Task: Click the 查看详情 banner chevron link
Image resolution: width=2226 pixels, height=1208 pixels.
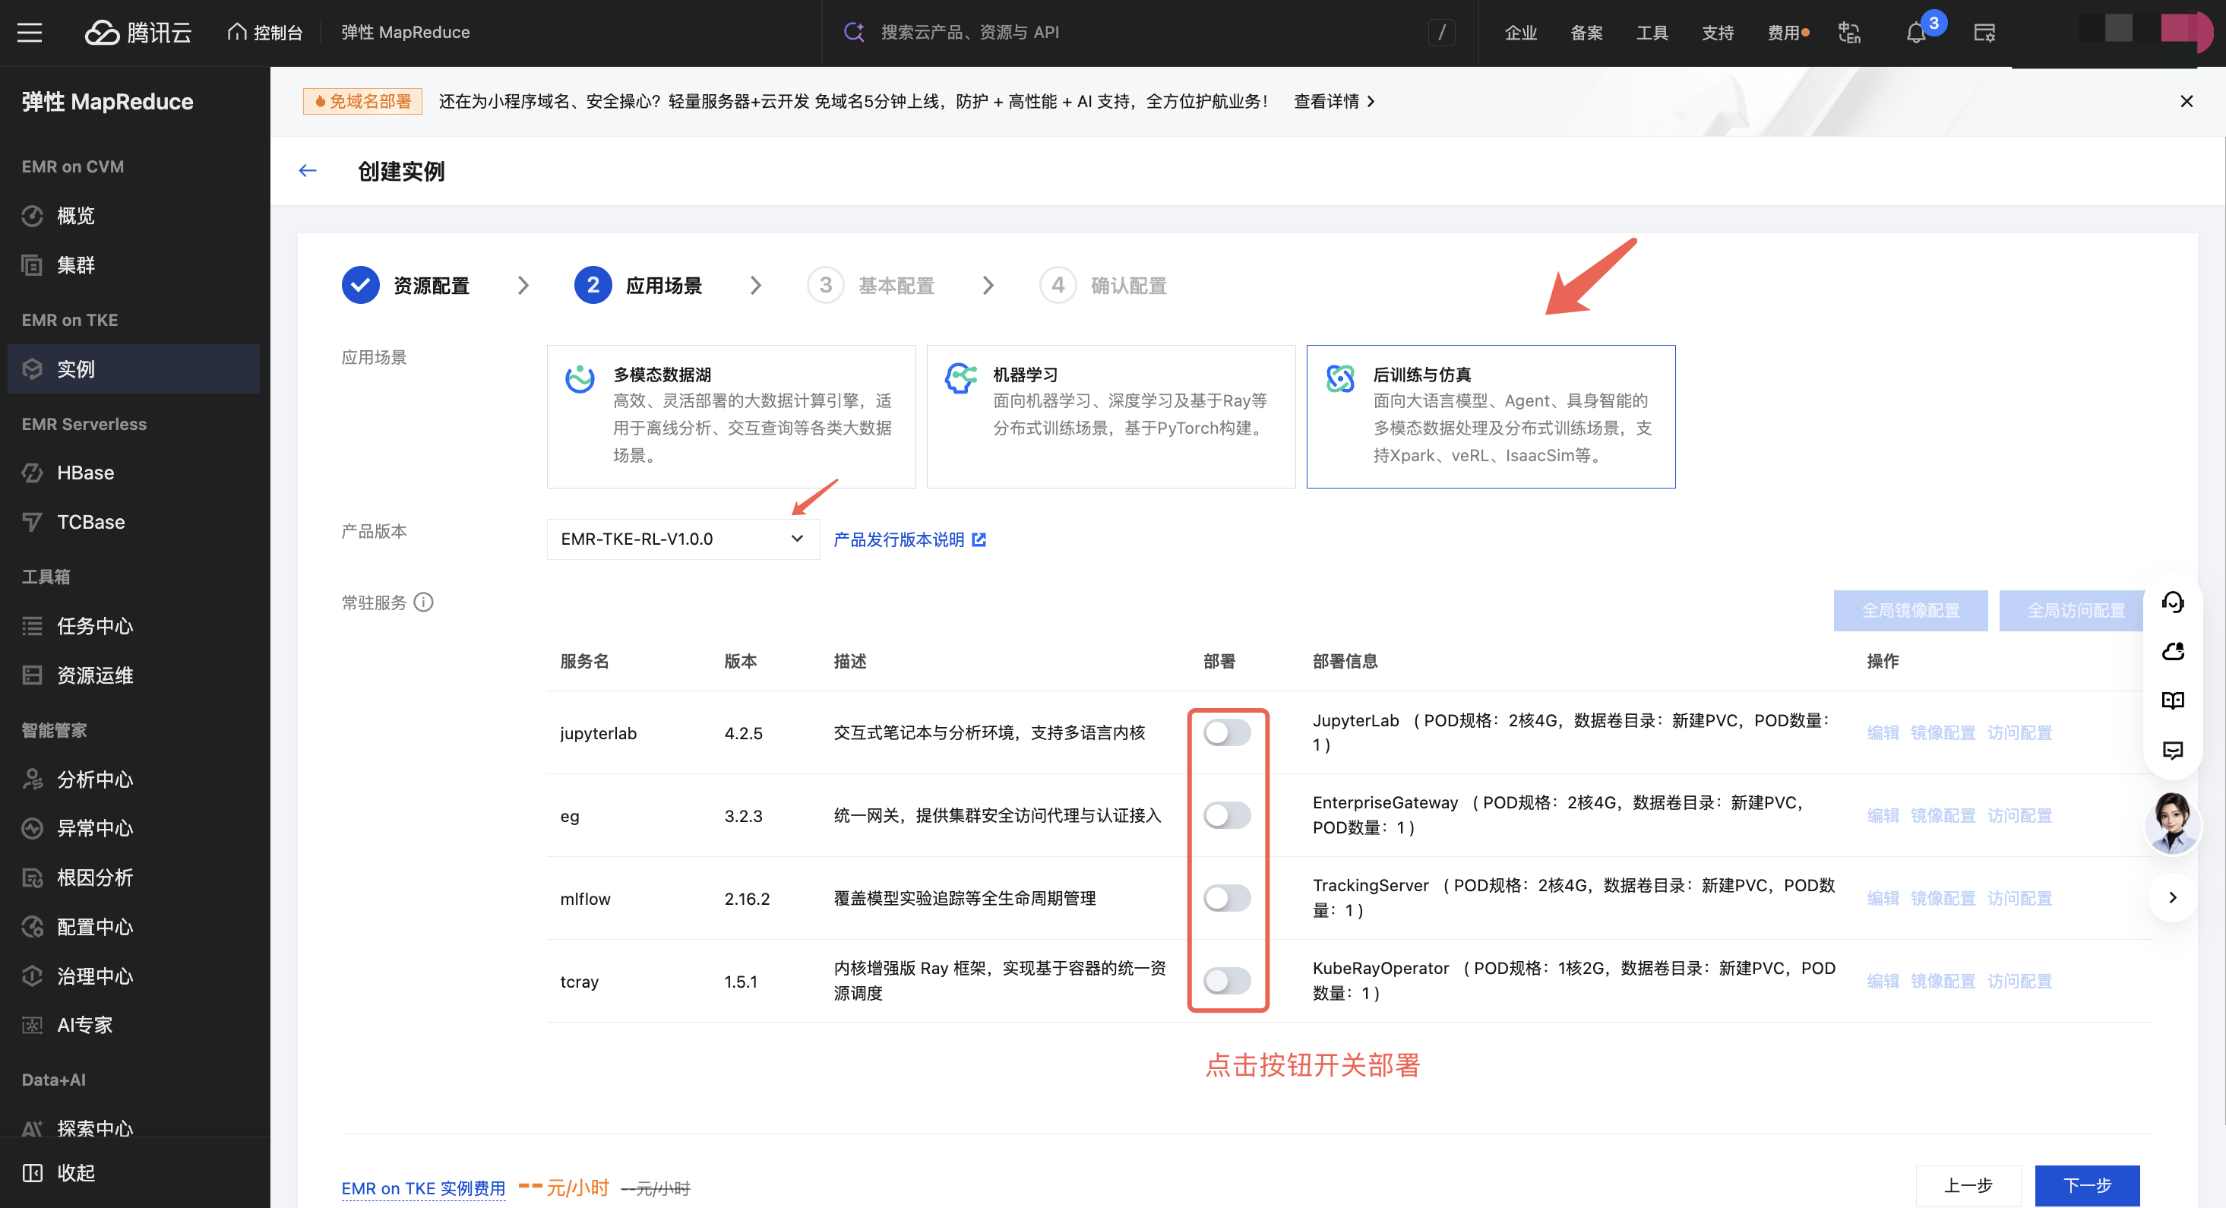Action: coord(1334,101)
